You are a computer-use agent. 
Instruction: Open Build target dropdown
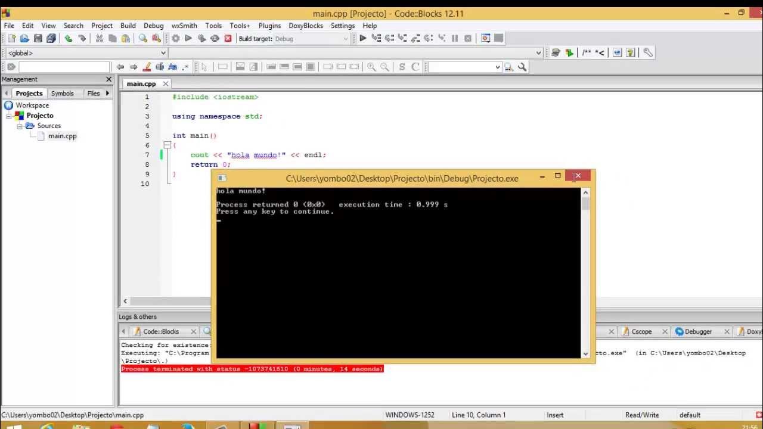[345, 39]
